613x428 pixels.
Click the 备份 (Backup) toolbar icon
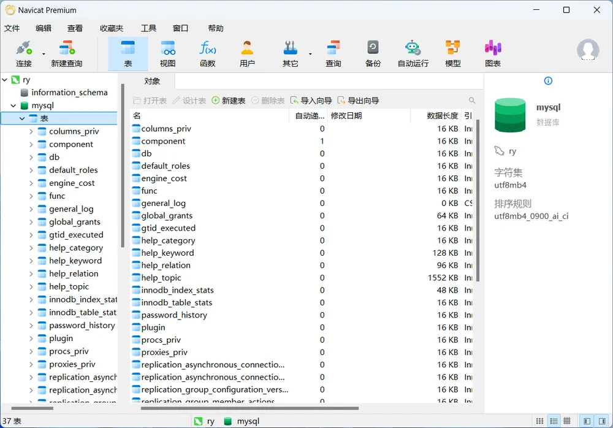372,52
